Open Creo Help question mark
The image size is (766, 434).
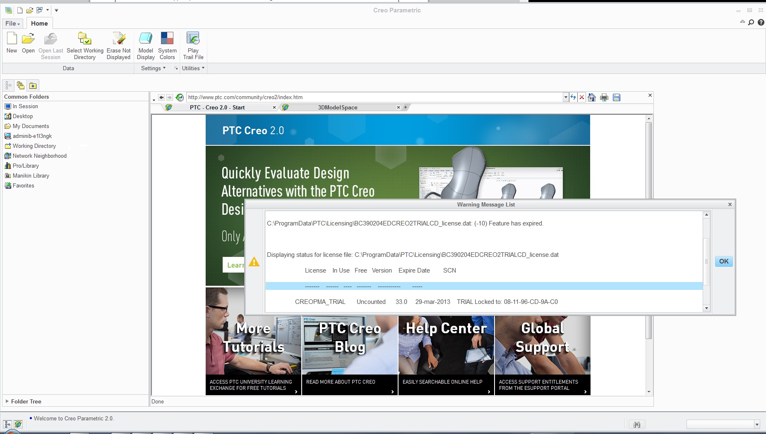(761, 22)
